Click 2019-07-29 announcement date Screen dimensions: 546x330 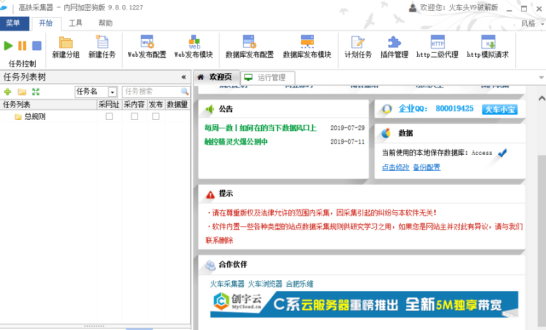348,127
